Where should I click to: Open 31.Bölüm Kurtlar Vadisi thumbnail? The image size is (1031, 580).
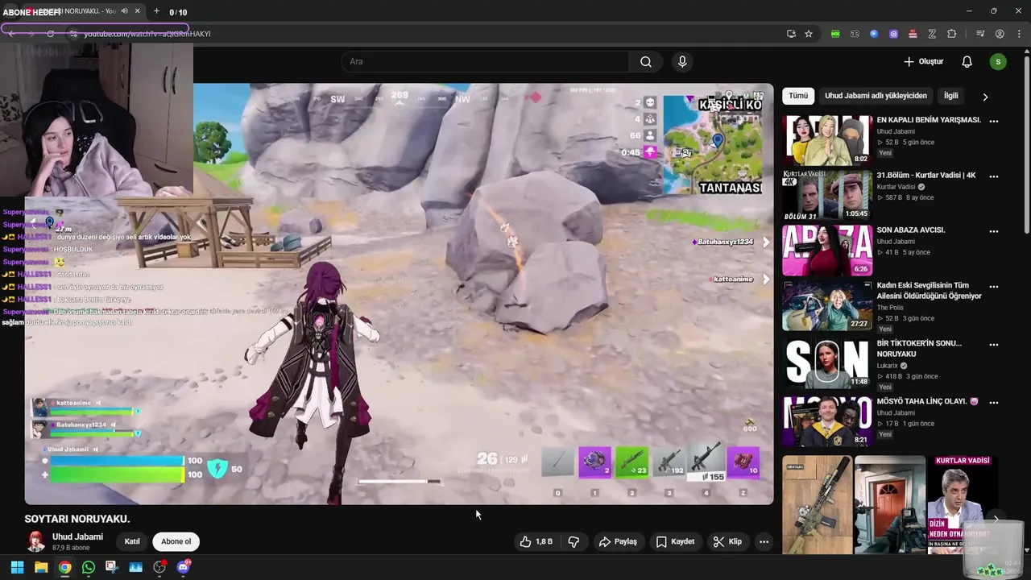[827, 196]
